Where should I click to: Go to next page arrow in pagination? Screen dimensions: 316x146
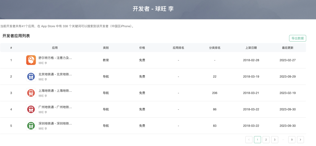point(300,140)
